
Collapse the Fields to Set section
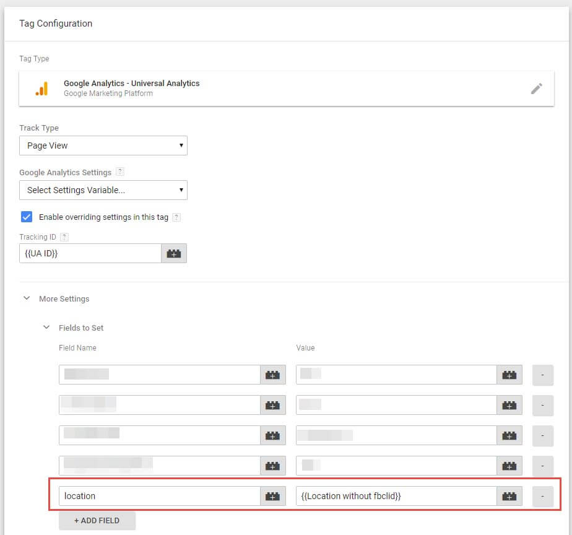tap(46, 328)
